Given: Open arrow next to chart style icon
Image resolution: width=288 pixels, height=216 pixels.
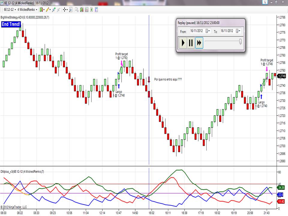Looking at the screenshot, I should (x=44, y=10).
